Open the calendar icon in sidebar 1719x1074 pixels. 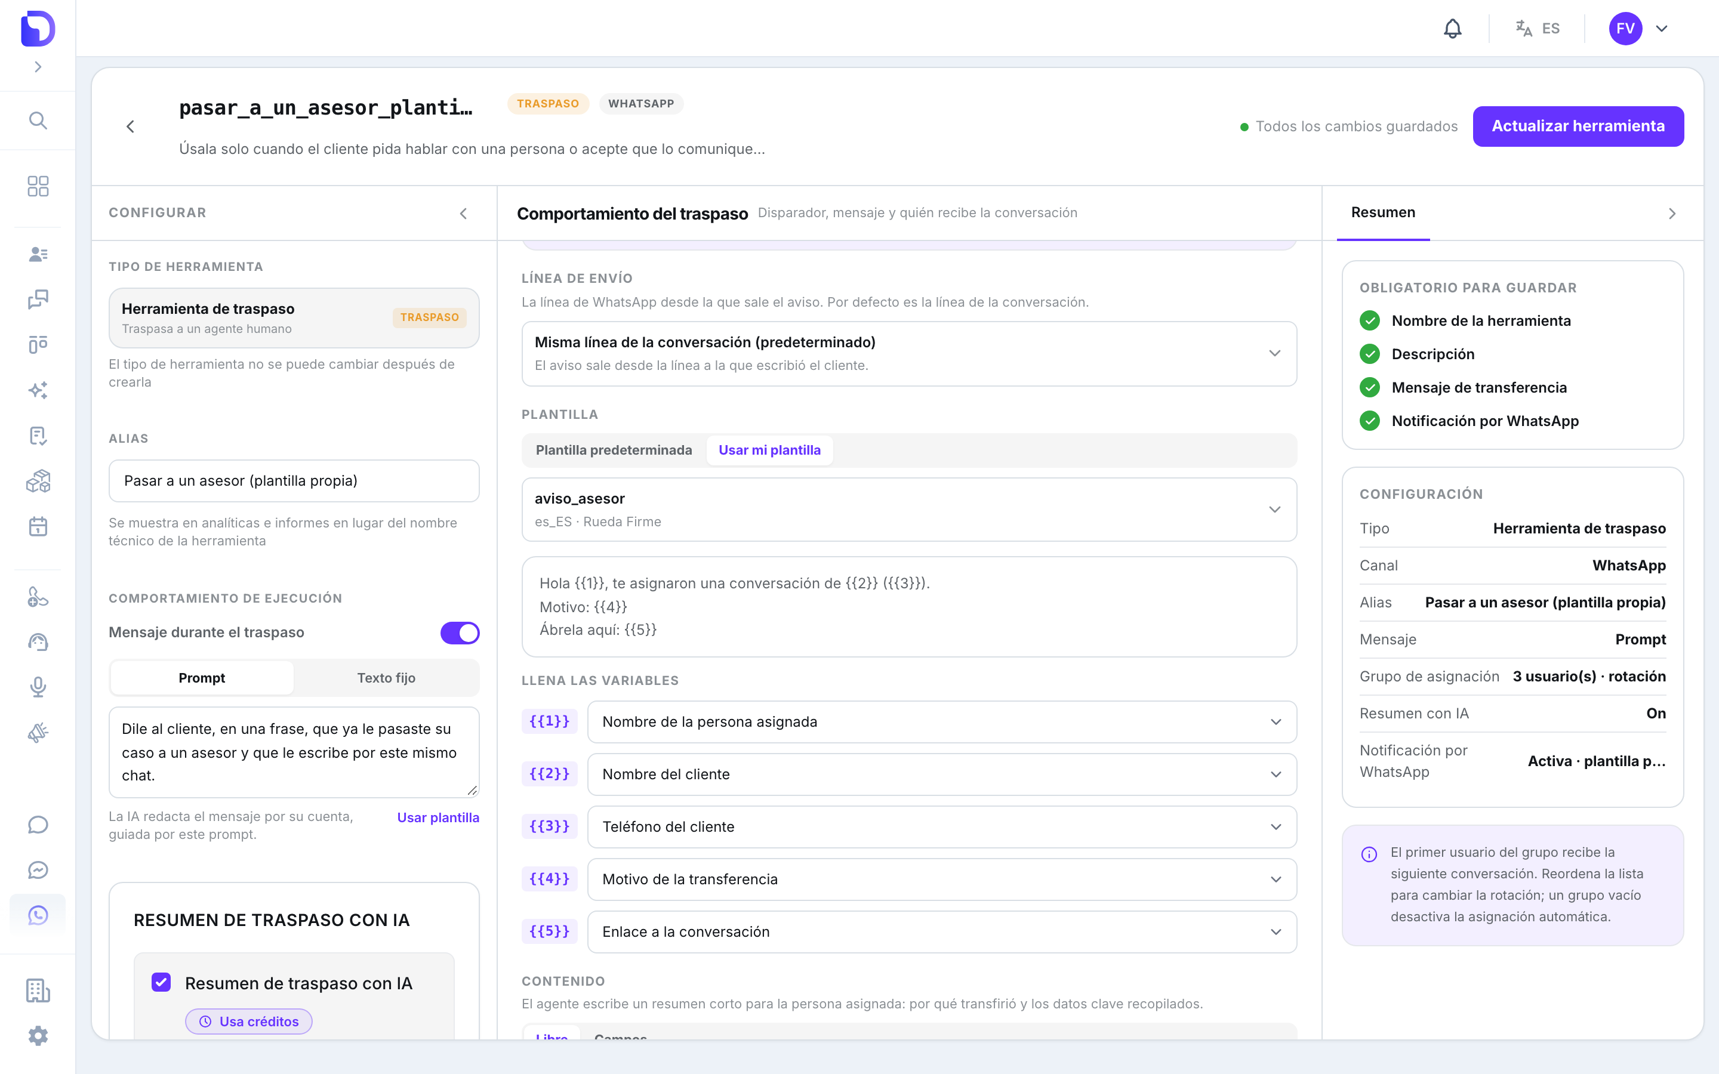click(x=38, y=526)
